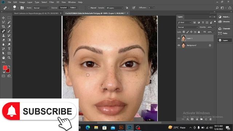Image resolution: width=233 pixels, height=131 pixels.
Task: Open the Libraries panel button
Action: (x=224, y=22)
